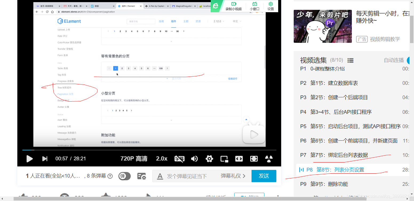This screenshot has height=201, width=414.
Task: Click the play button in the player
Action: tap(30, 159)
